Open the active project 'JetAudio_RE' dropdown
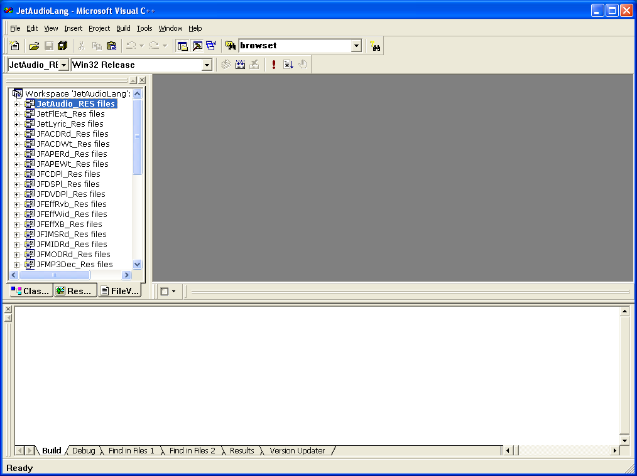This screenshot has height=476, width=637. pos(64,65)
